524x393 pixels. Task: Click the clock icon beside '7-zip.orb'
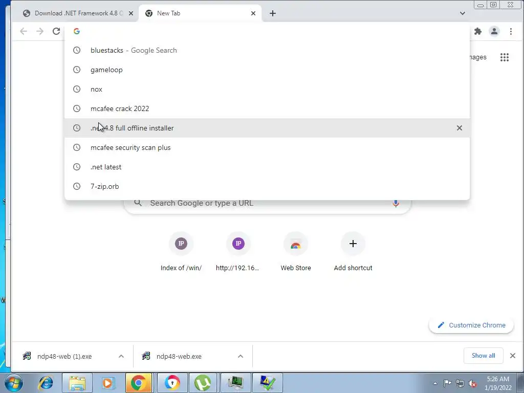77,186
